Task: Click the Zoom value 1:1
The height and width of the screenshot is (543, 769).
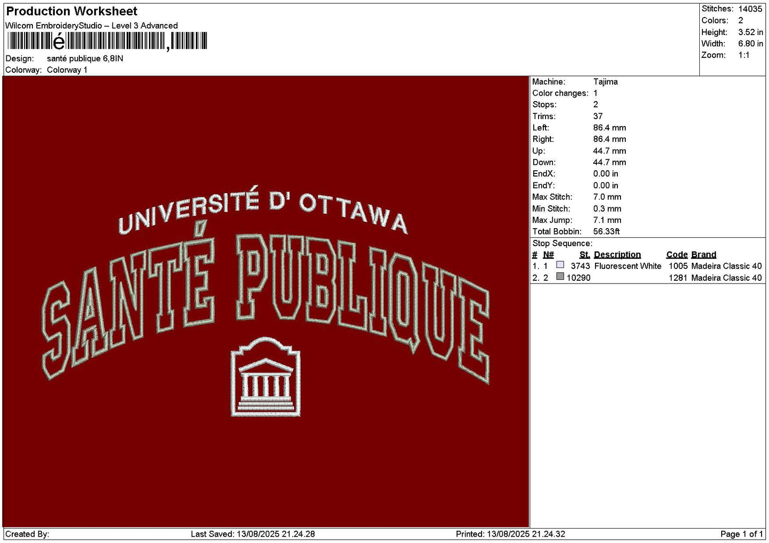Action: (x=744, y=55)
